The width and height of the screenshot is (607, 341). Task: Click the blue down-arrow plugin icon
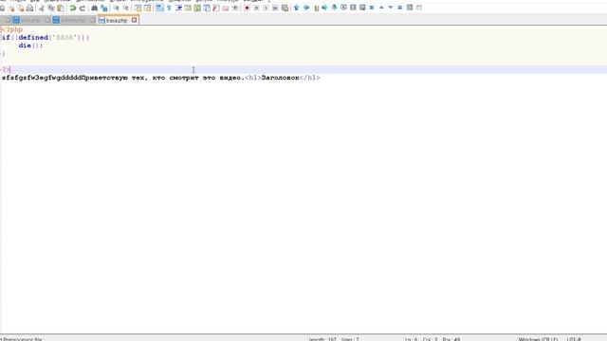[334, 8]
